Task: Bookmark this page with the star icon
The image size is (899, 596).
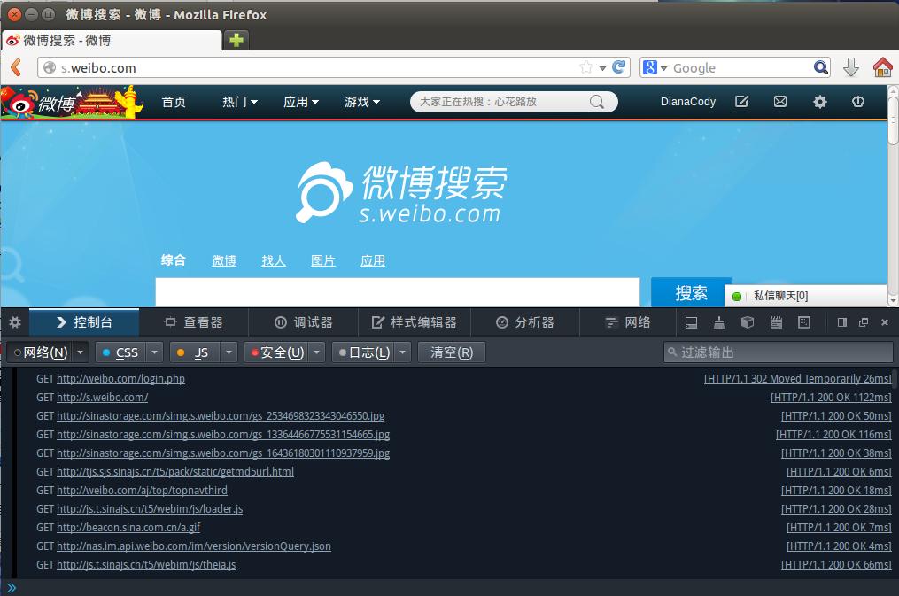Action: tap(585, 67)
